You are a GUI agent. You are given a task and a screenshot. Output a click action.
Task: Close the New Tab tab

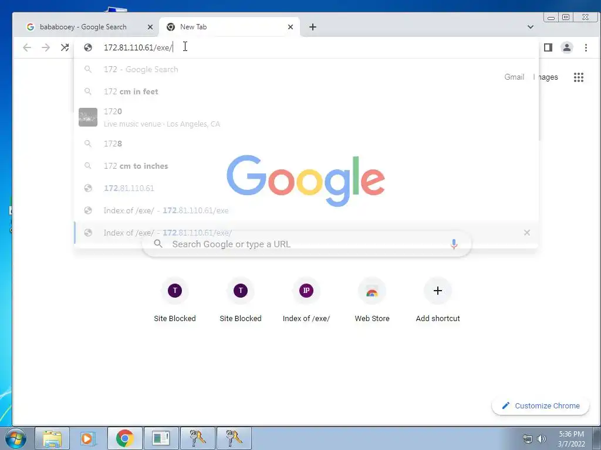(291, 27)
